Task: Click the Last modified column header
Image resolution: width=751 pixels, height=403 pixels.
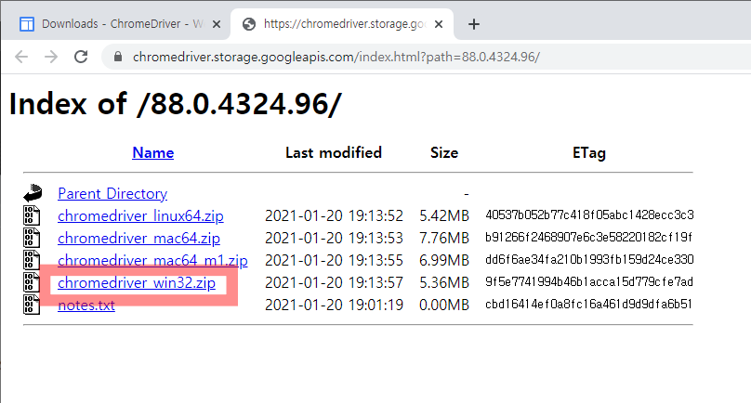Action: (334, 152)
